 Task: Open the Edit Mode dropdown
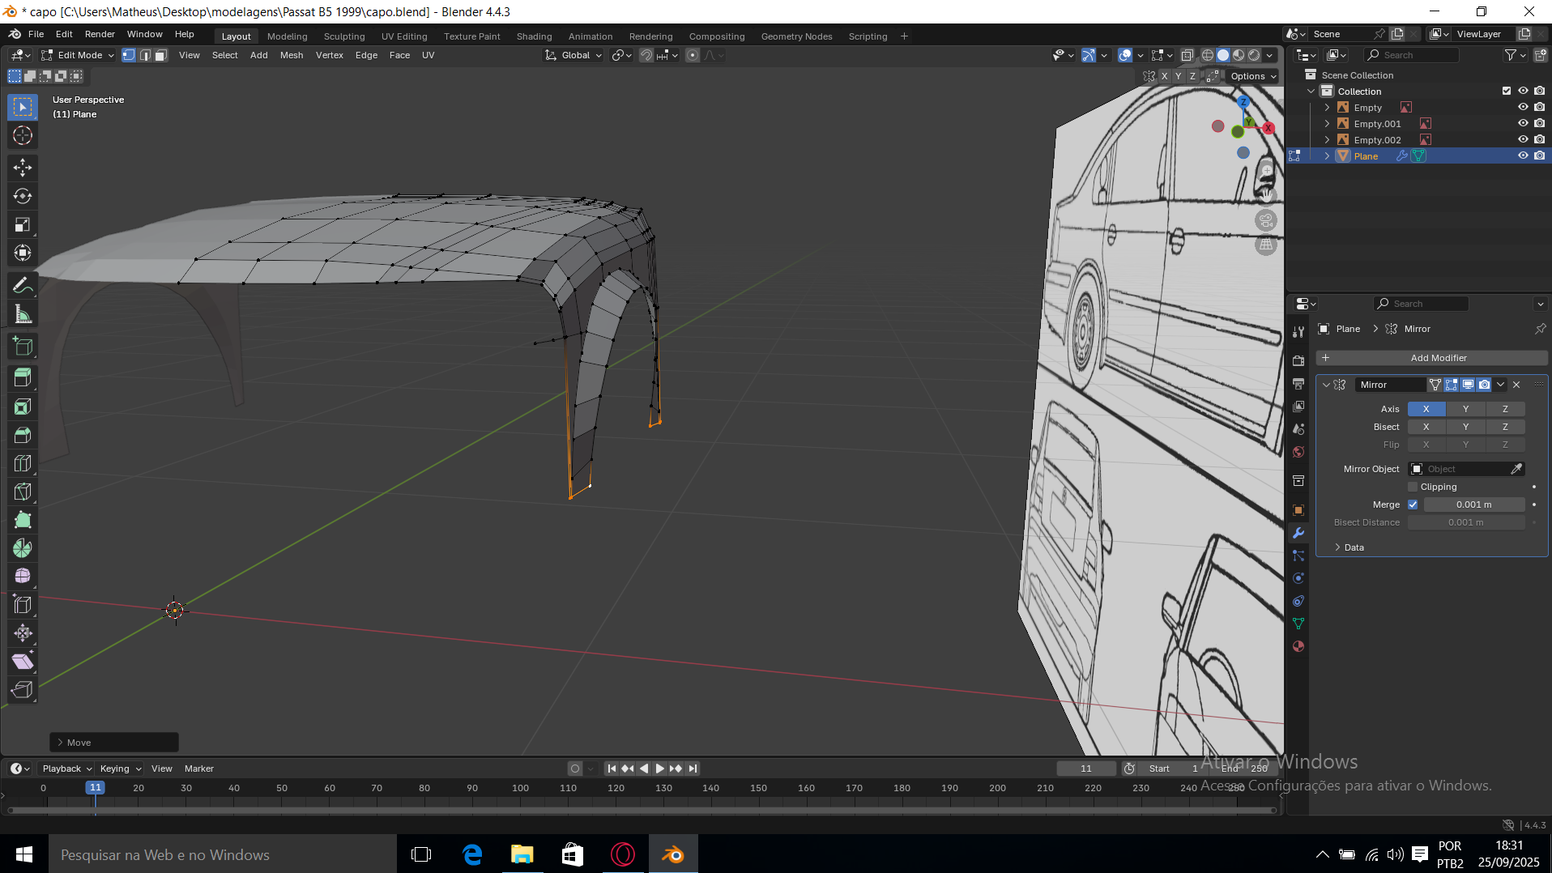pos(79,55)
